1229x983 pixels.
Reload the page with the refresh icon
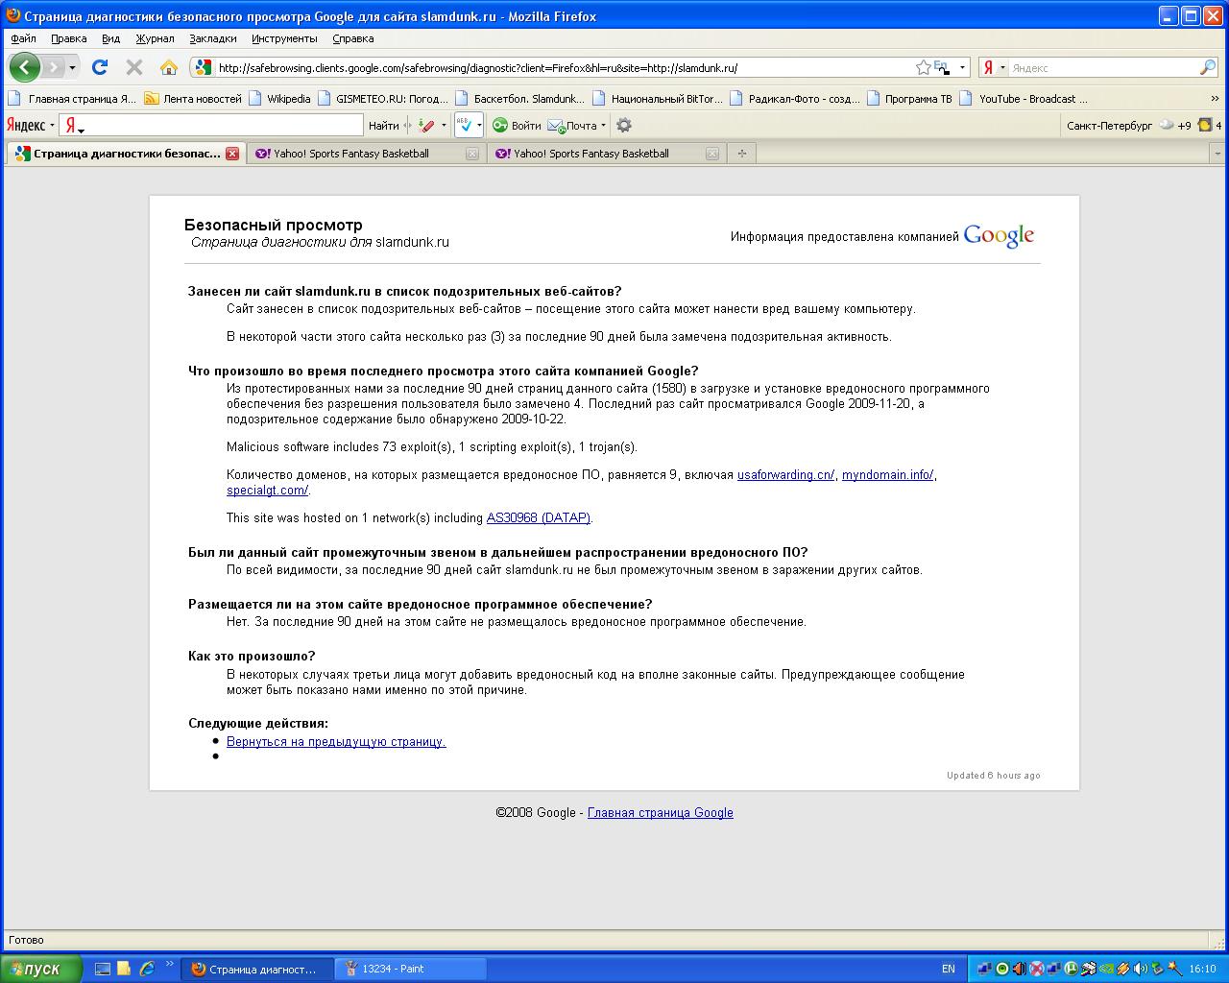pyautogui.click(x=100, y=67)
